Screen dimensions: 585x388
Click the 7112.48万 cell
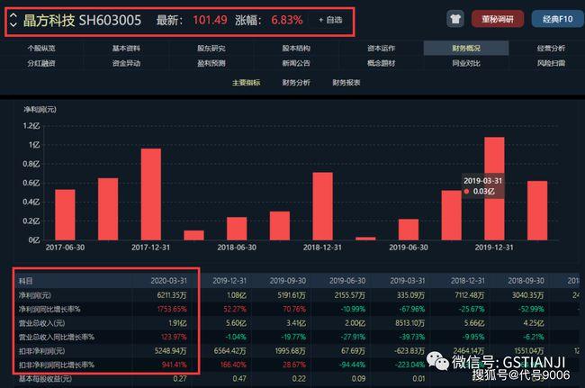point(469,295)
